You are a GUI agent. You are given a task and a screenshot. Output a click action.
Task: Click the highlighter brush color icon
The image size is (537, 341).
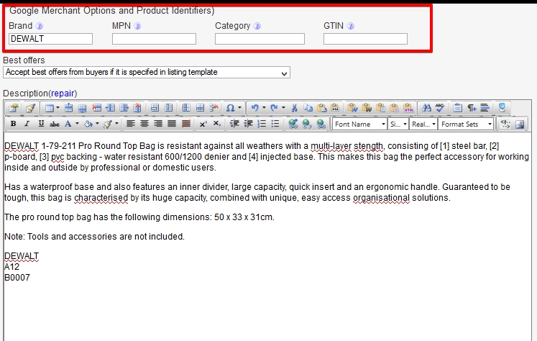108,124
